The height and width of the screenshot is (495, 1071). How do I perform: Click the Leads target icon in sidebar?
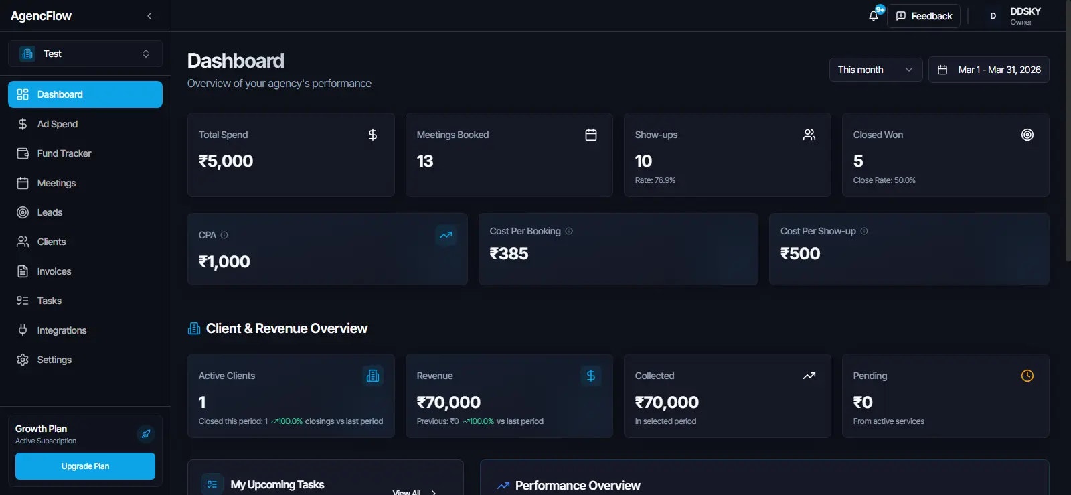(x=23, y=212)
